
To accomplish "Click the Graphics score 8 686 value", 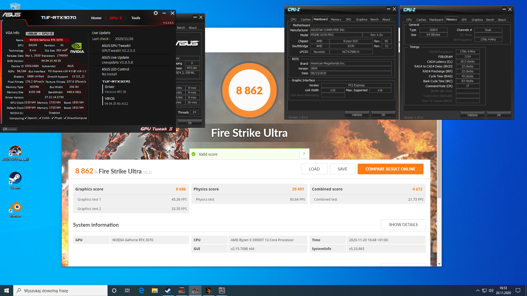I will point(181,189).
